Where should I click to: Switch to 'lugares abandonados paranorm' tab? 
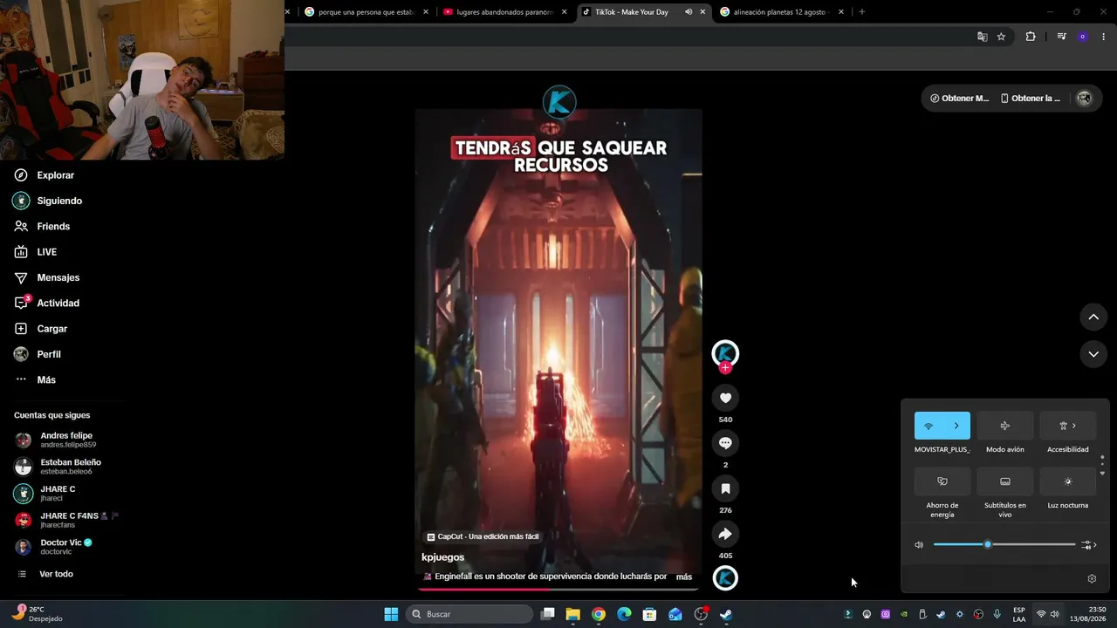pyautogui.click(x=505, y=12)
